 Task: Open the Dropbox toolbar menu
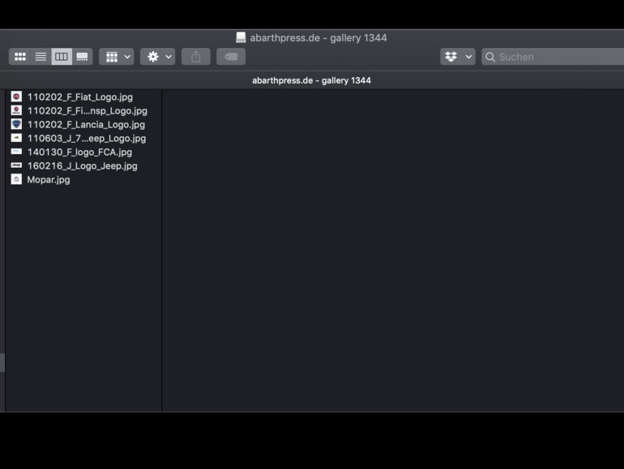[458, 57]
